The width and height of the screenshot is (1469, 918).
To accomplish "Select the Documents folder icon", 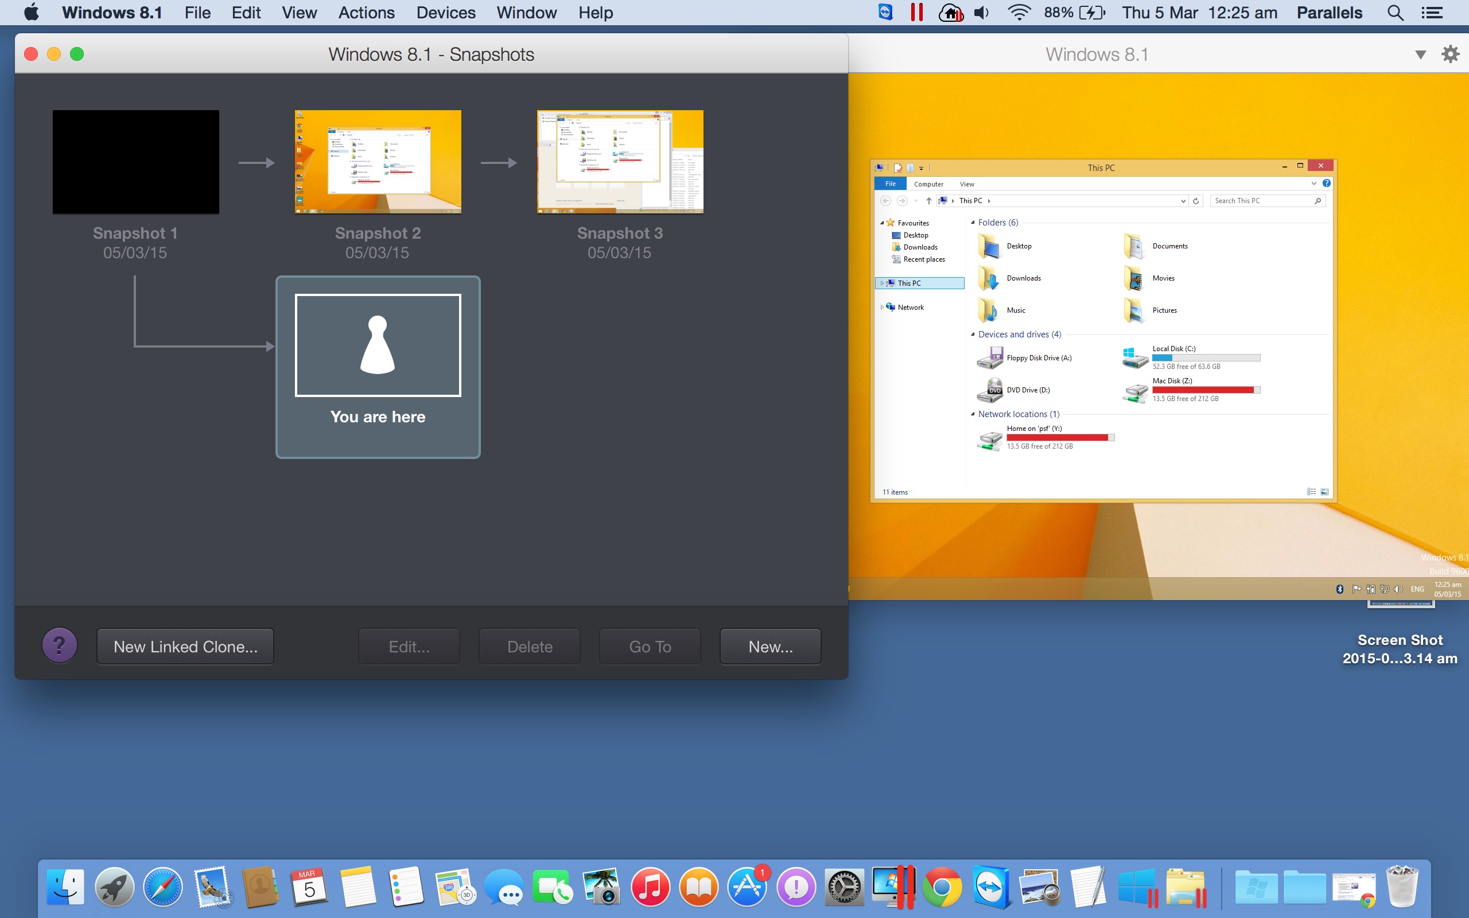I will point(1133,246).
